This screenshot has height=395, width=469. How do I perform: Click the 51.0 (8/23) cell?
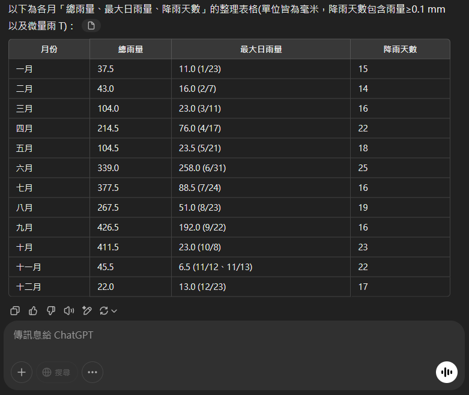coord(261,208)
